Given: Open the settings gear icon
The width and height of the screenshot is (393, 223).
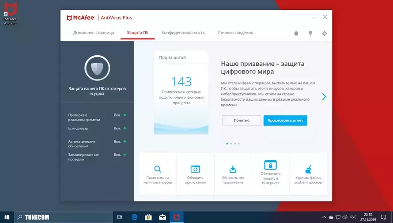Looking at the screenshot, I should [324, 33].
